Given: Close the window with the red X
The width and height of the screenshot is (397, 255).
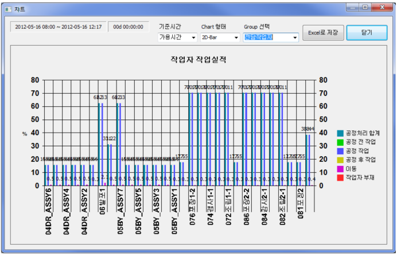Looking at the screenshot, I should (383, 6).
